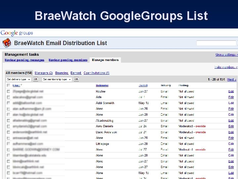Sort members by Email column
The height and width of the screenshot is (179, 238).
point(16,86)
